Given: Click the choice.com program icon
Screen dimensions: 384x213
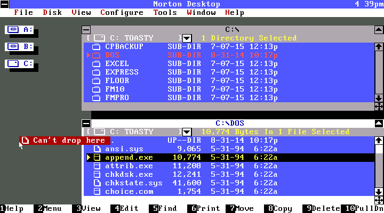Looking at the screenshot, I should [97, 192].
